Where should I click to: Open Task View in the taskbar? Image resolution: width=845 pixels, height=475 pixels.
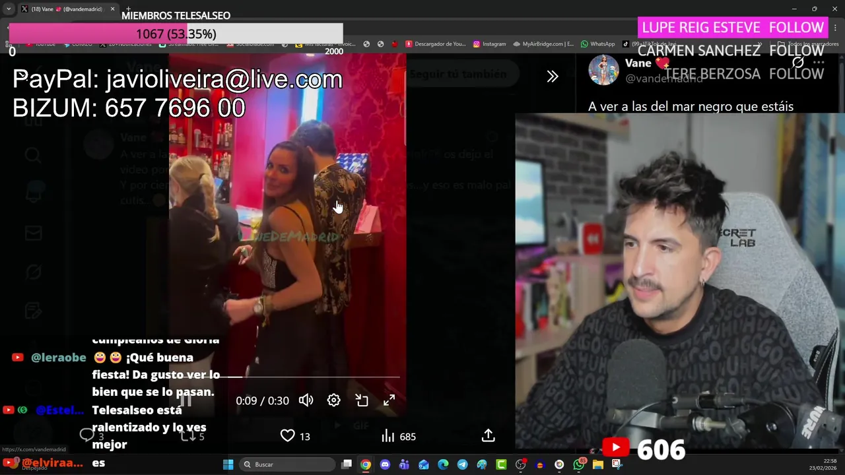click(x=347, y=464)
